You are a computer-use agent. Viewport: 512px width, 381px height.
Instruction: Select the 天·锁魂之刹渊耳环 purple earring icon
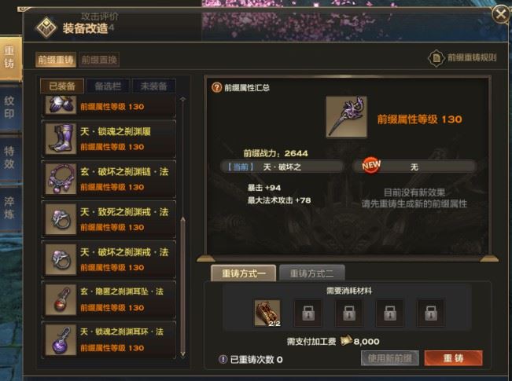61,340
